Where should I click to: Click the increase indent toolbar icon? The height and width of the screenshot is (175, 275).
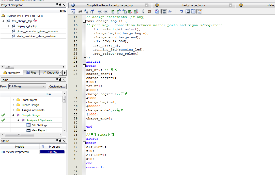100,11
